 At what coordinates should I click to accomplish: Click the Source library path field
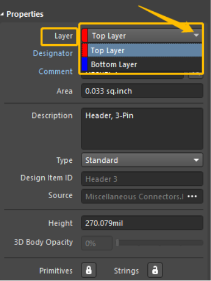click(x=134, y=196)
